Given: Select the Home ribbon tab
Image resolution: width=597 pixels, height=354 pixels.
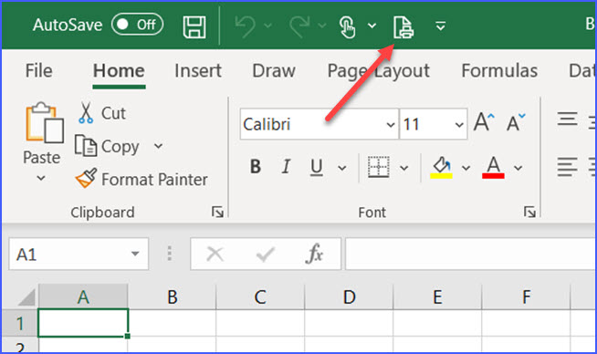Looking at the screenshot, I should point(119,71).
